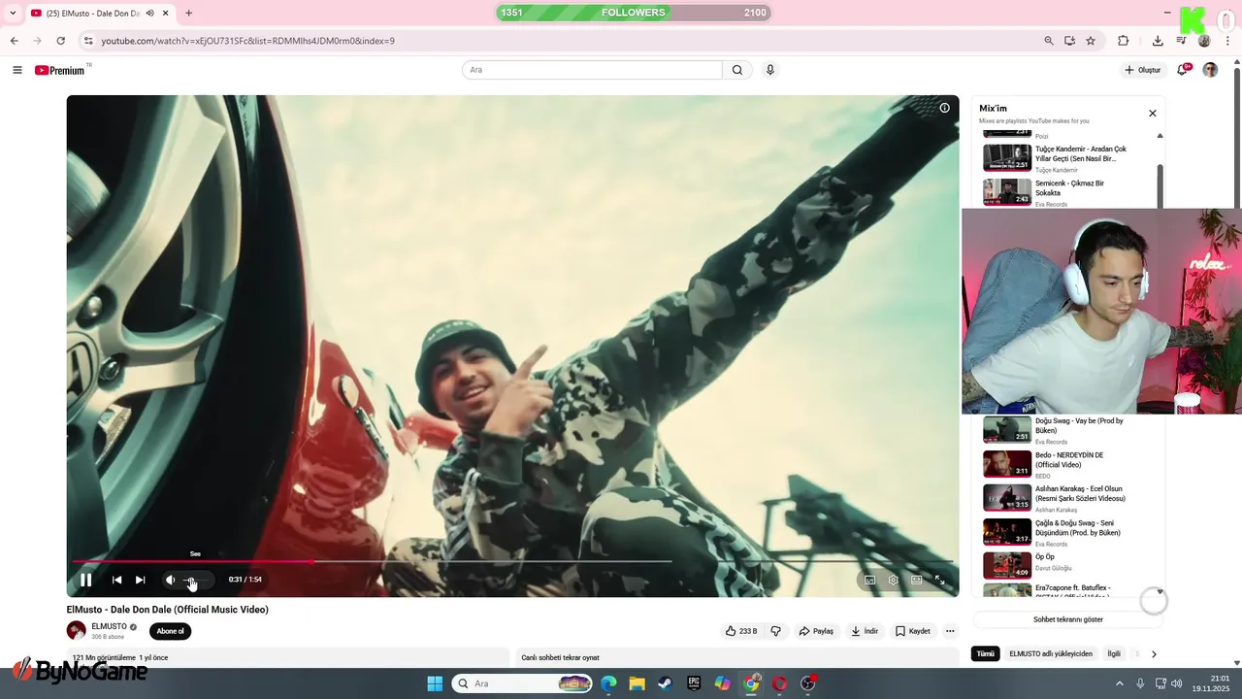Start voice search with the microphone
The height and width of the screenshot is (699, 1242).
(770, 70)
